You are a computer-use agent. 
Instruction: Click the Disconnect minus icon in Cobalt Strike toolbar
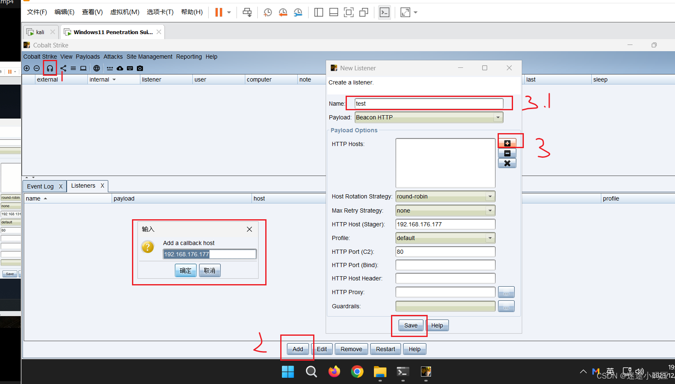(x=37, y=68)
